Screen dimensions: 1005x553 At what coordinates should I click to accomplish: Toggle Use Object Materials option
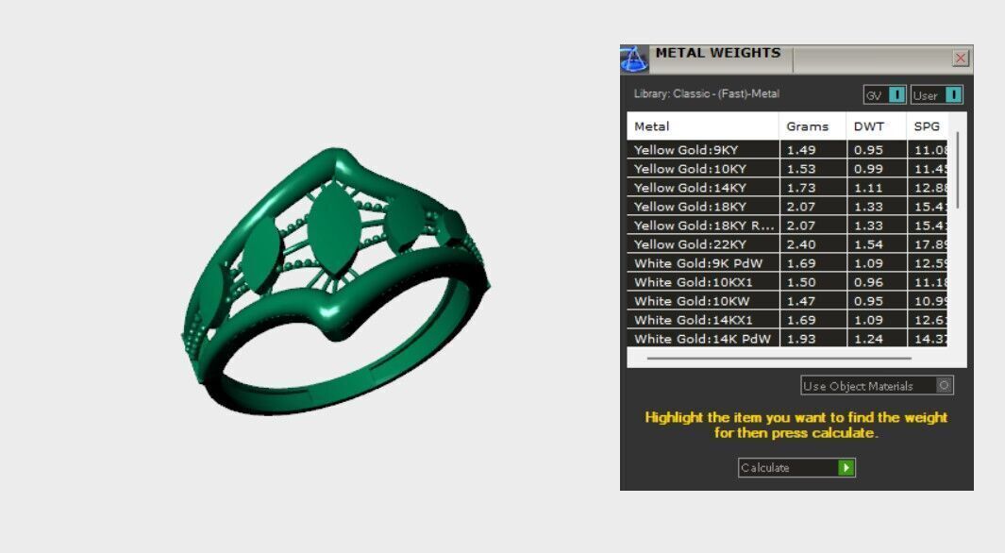click(x=877, y=386)
